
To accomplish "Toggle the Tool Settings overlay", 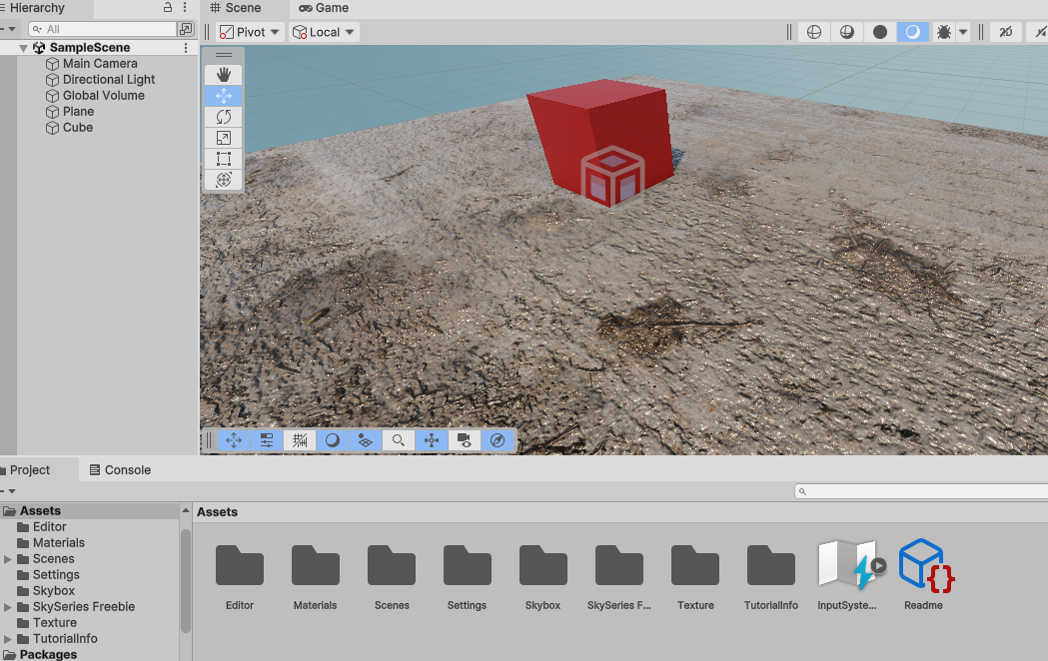I will point(267,440).
